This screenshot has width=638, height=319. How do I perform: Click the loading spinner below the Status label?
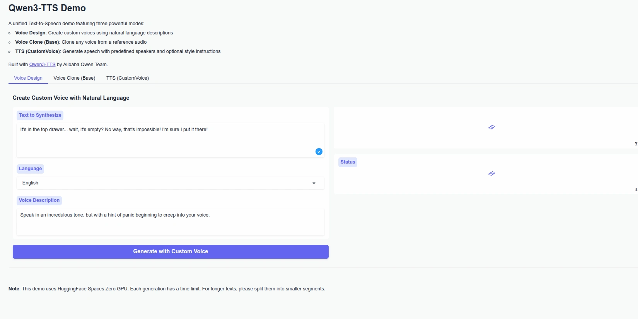point(491,174)
